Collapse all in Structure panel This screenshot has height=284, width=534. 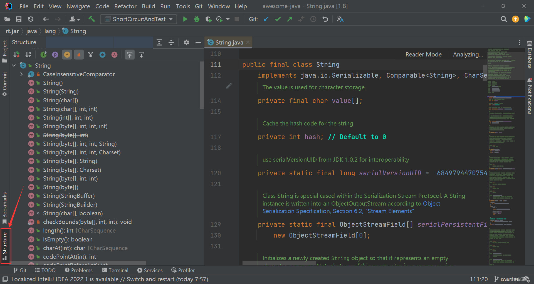171,43
